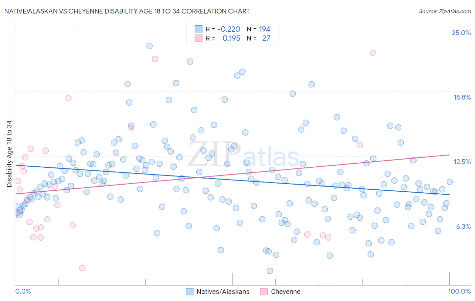Select the Natives/Alaskans legend label
This screenshot has height=301, width=475.
[223, 292]
